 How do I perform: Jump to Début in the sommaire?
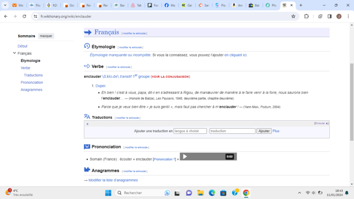[22, 46]
